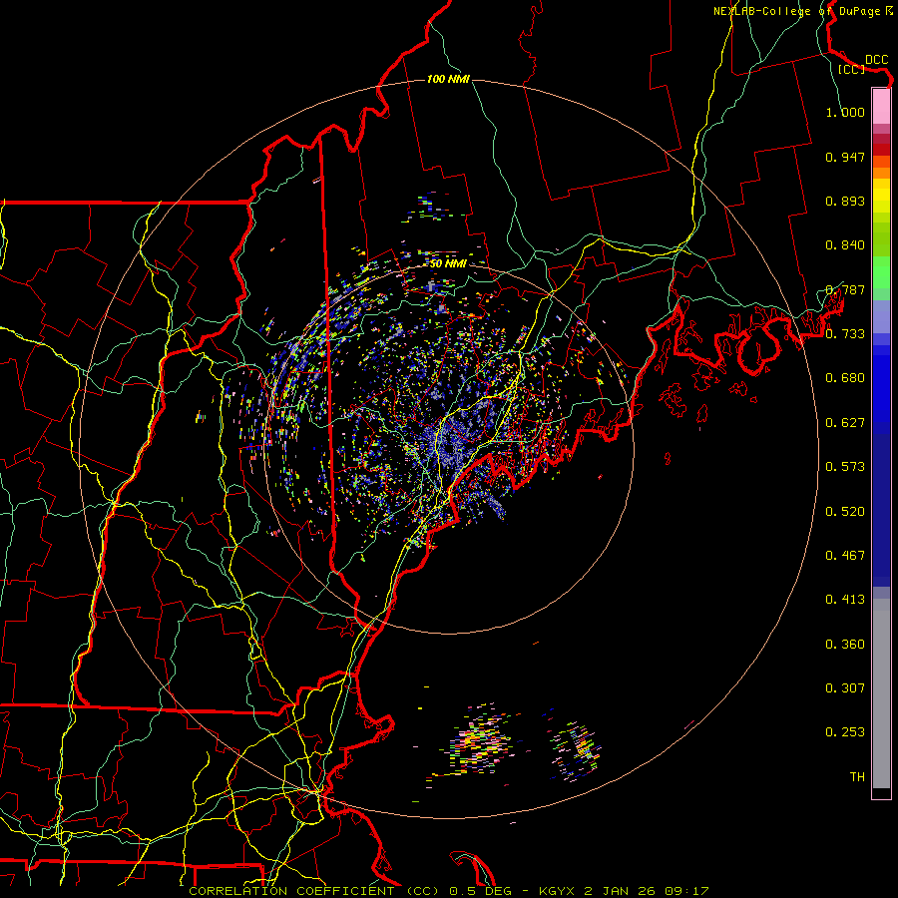Click the 0.733 color scale label
Viewport: 898px width, 898px height.
tap(845, 334)
